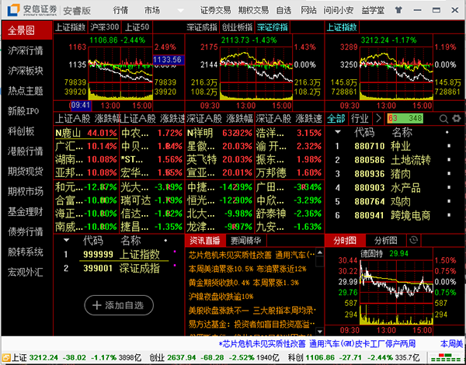This screenshot has height=365, width=466.
Task: Click the 63/348 rise-fall ratio bar
Action: (405, 119)
